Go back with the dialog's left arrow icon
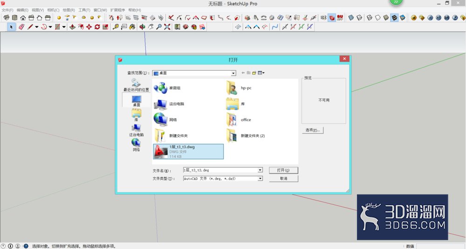The image size is (466, 249). coord(243,73)
